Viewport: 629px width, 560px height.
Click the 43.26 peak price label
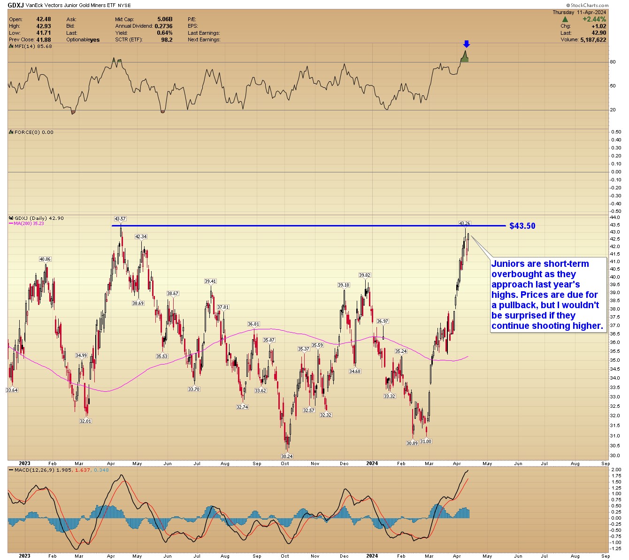pos(465,223)
